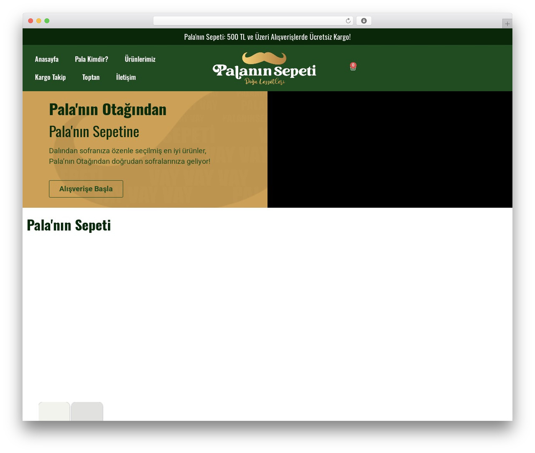Open the shopping cart icon
Viewport: 535px width, 453px height.
point(353,67)
